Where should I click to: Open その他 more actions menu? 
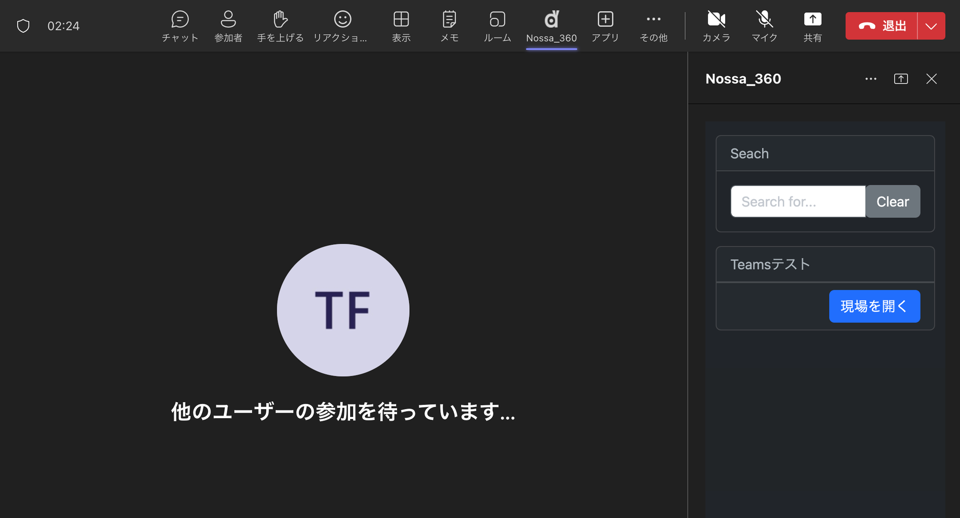click(x=653, y=26)
